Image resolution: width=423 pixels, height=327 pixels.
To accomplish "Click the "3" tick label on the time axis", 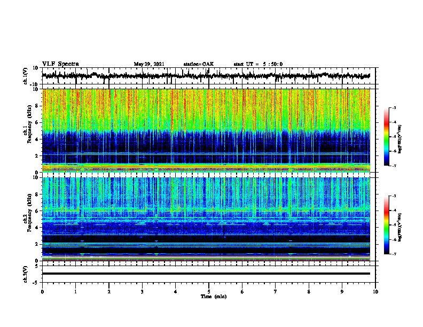I will pos(142,292).
